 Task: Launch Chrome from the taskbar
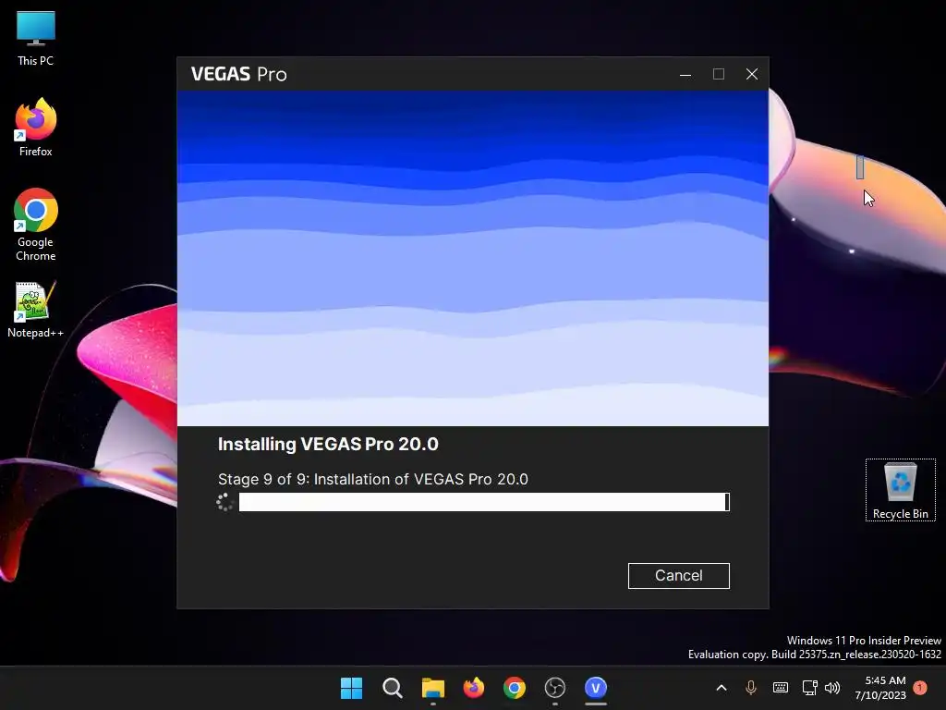tap(514, 688)
